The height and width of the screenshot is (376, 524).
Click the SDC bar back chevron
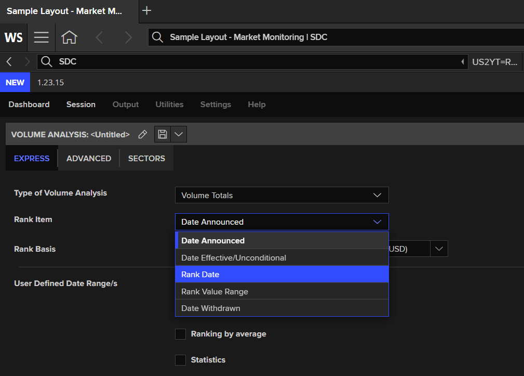click(9, 61)
